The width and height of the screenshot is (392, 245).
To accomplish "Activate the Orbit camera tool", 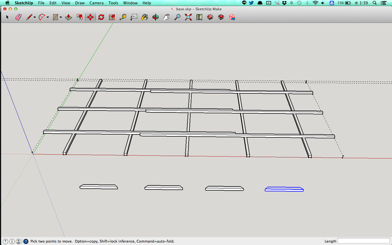I will tap(155, 17).
